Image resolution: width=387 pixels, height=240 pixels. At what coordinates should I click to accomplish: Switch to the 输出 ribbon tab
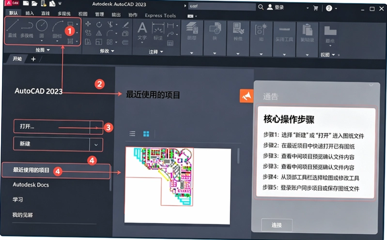pos(116,15)
